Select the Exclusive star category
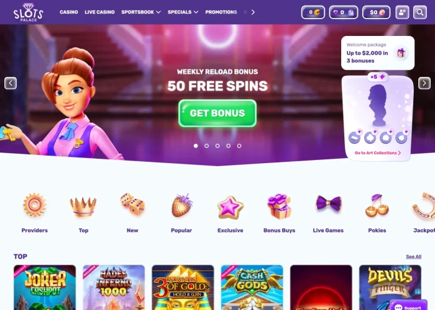The width and height of the screenshot is (435, 310). pyautogui.click(x=231, y=213)
